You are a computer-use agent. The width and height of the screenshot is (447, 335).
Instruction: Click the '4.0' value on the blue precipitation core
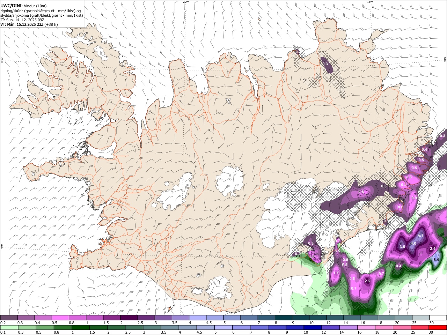[413, 243]
